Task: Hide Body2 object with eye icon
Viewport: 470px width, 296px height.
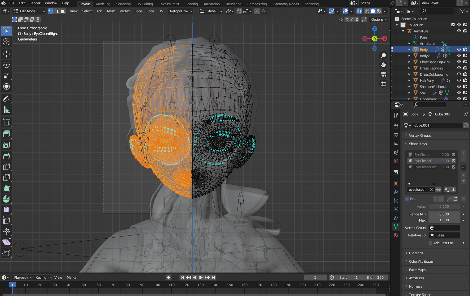Action: coord(459,56)
